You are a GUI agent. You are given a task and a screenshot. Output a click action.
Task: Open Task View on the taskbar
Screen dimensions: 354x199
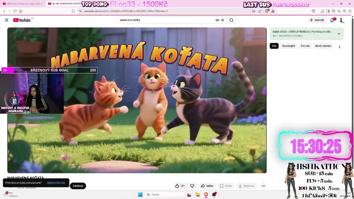[x=189, y=195]
